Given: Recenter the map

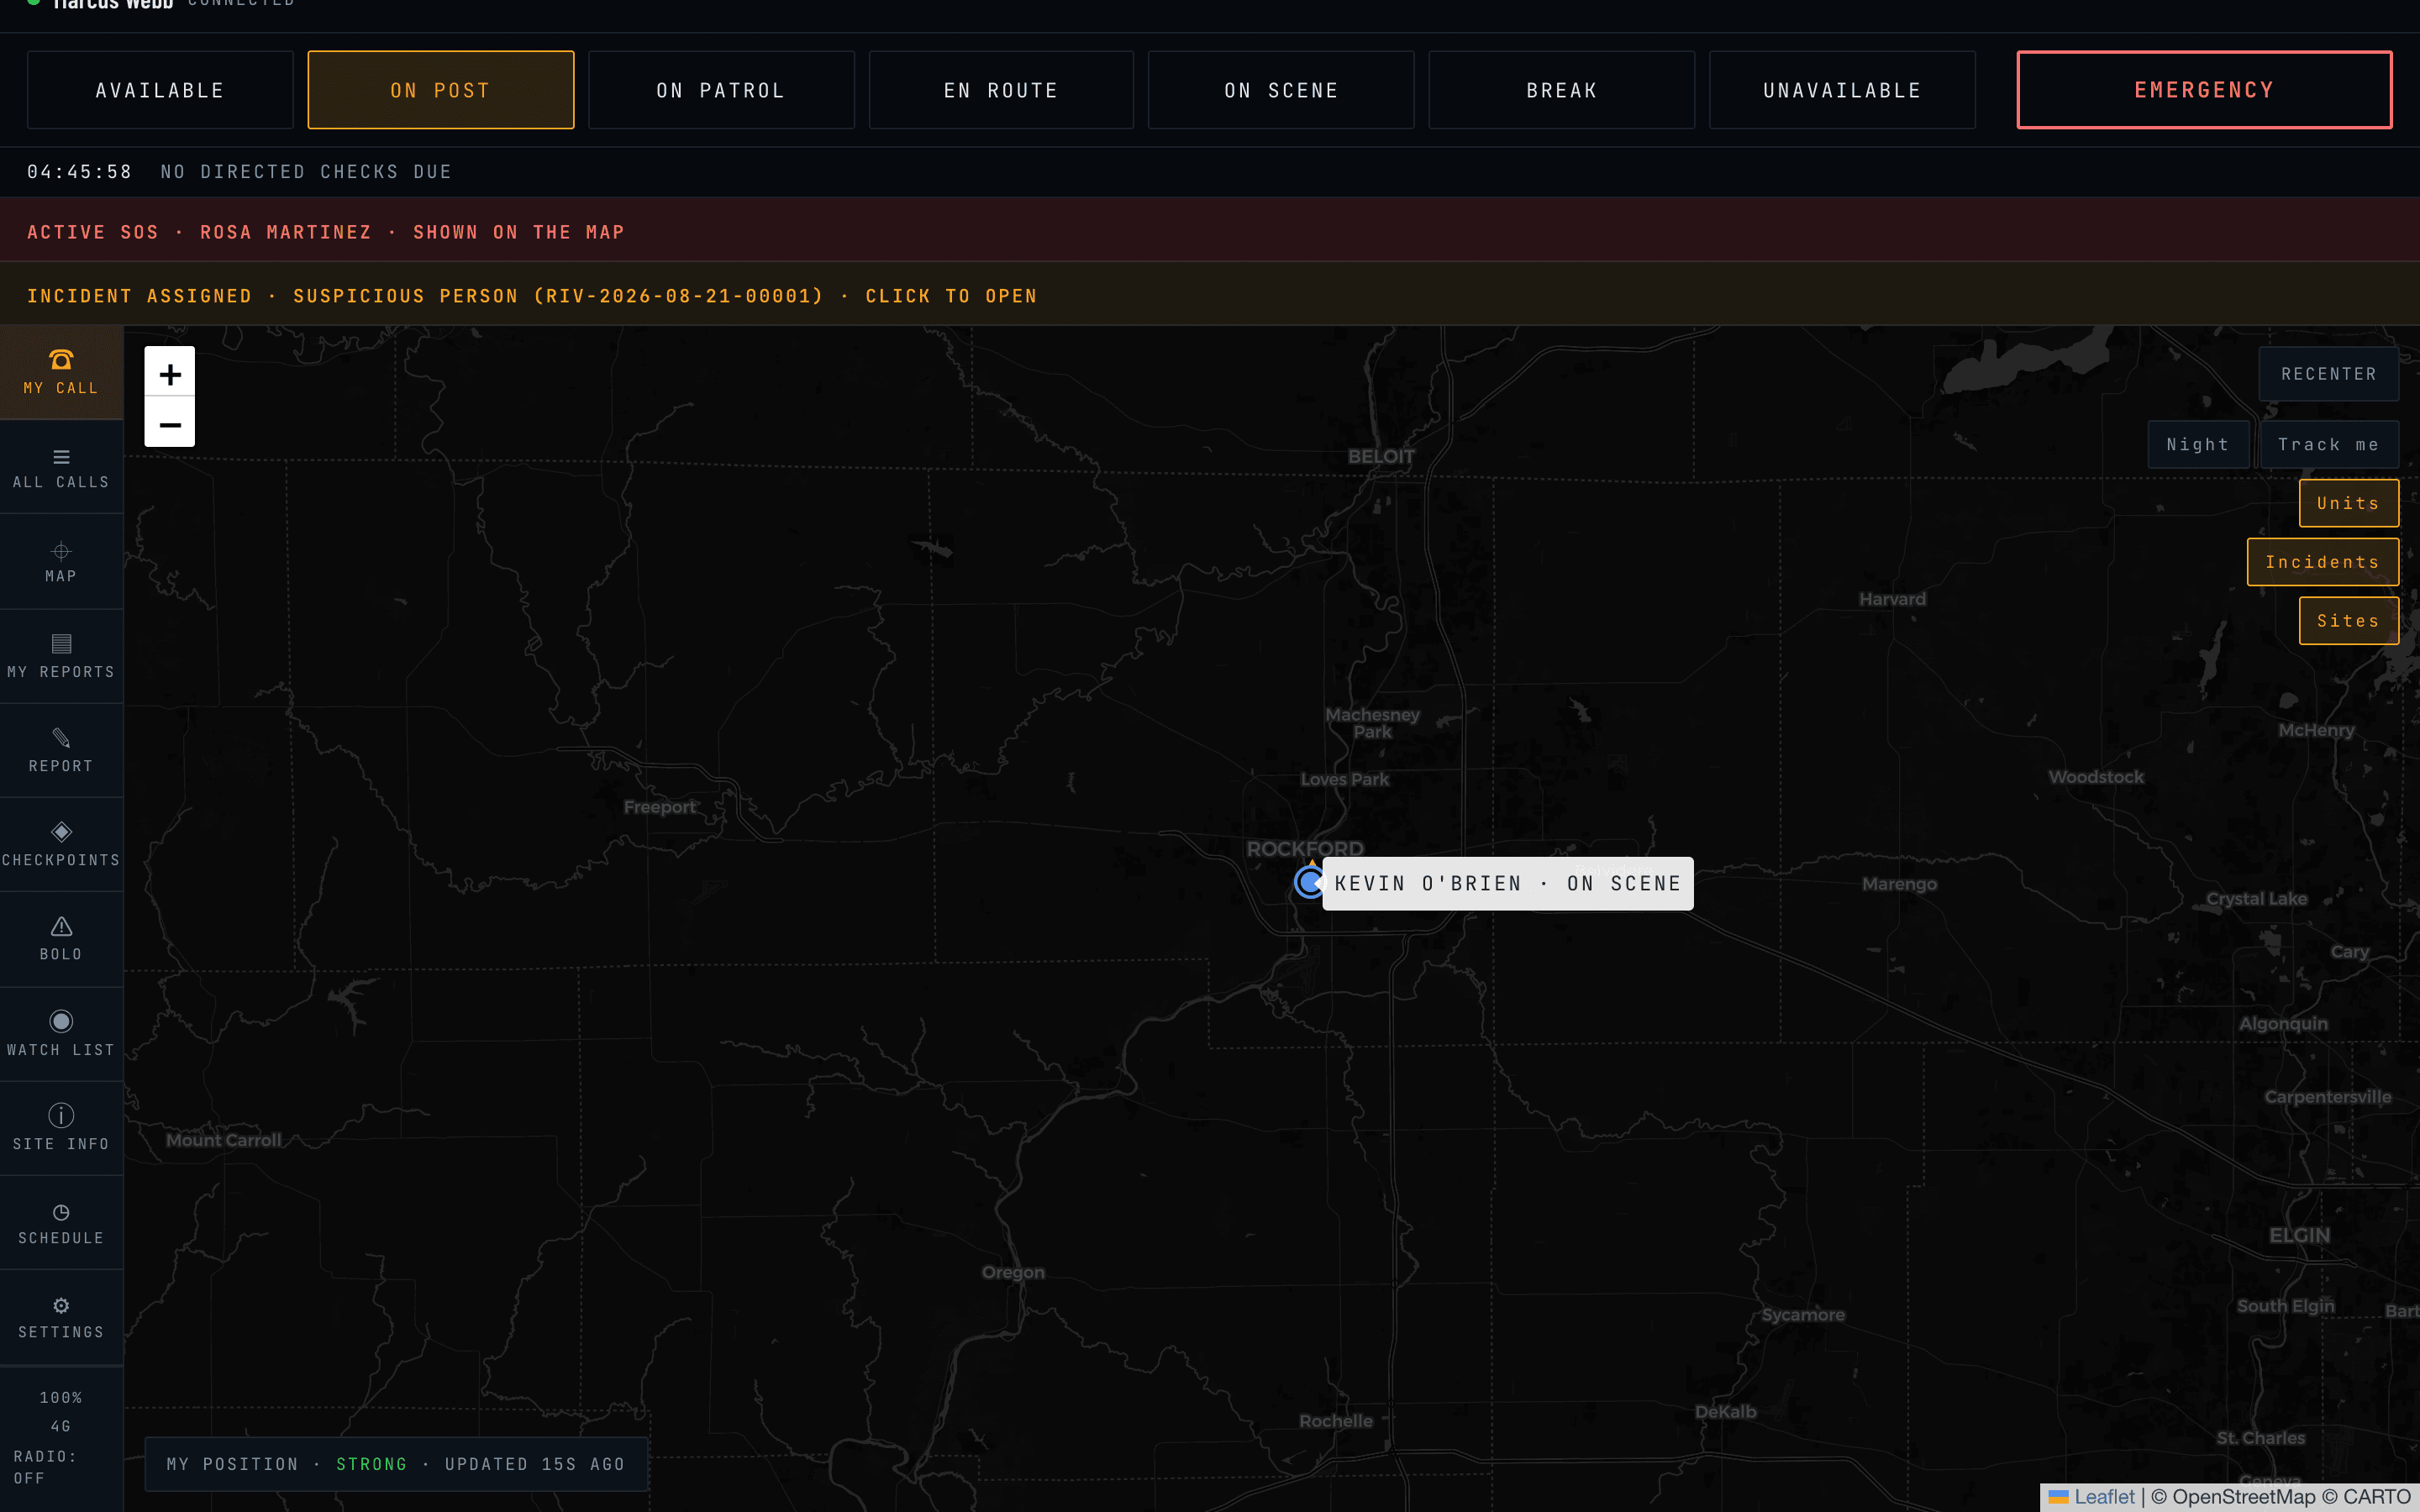Looking at the screenshot, I should (x=2328, y=374).
